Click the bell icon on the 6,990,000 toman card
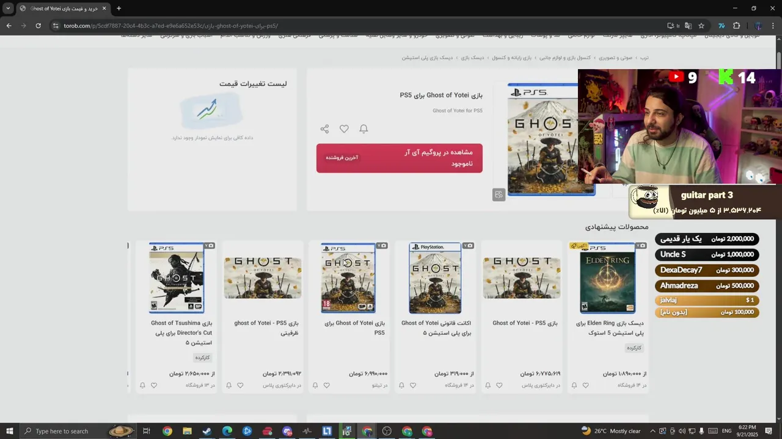Screen dimensions: 782x439 point(315,385)
